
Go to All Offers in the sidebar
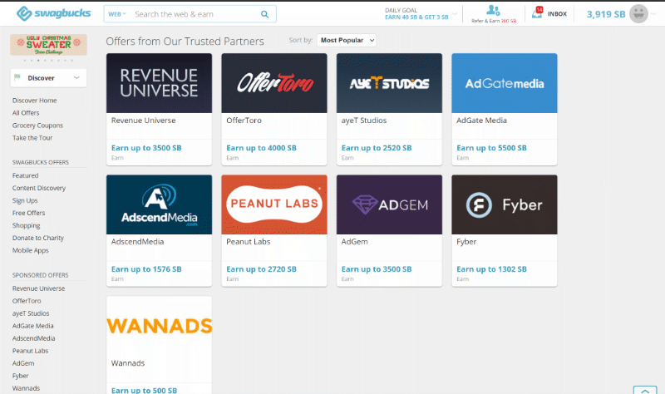(x=26, y=113)
